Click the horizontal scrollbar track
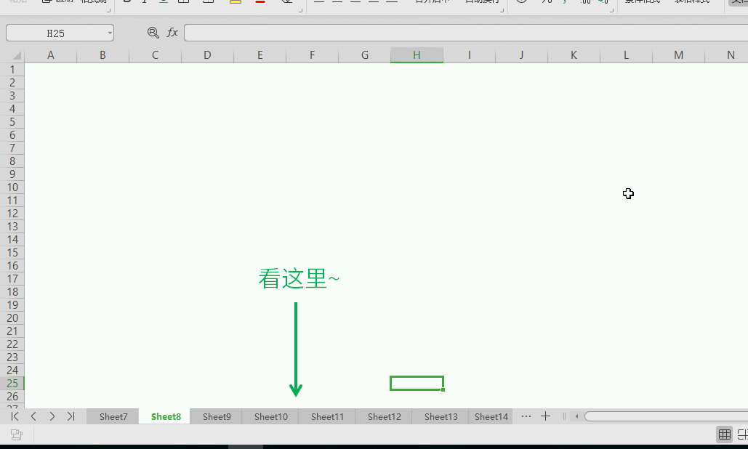748x449 pixels. click(666, 416)
